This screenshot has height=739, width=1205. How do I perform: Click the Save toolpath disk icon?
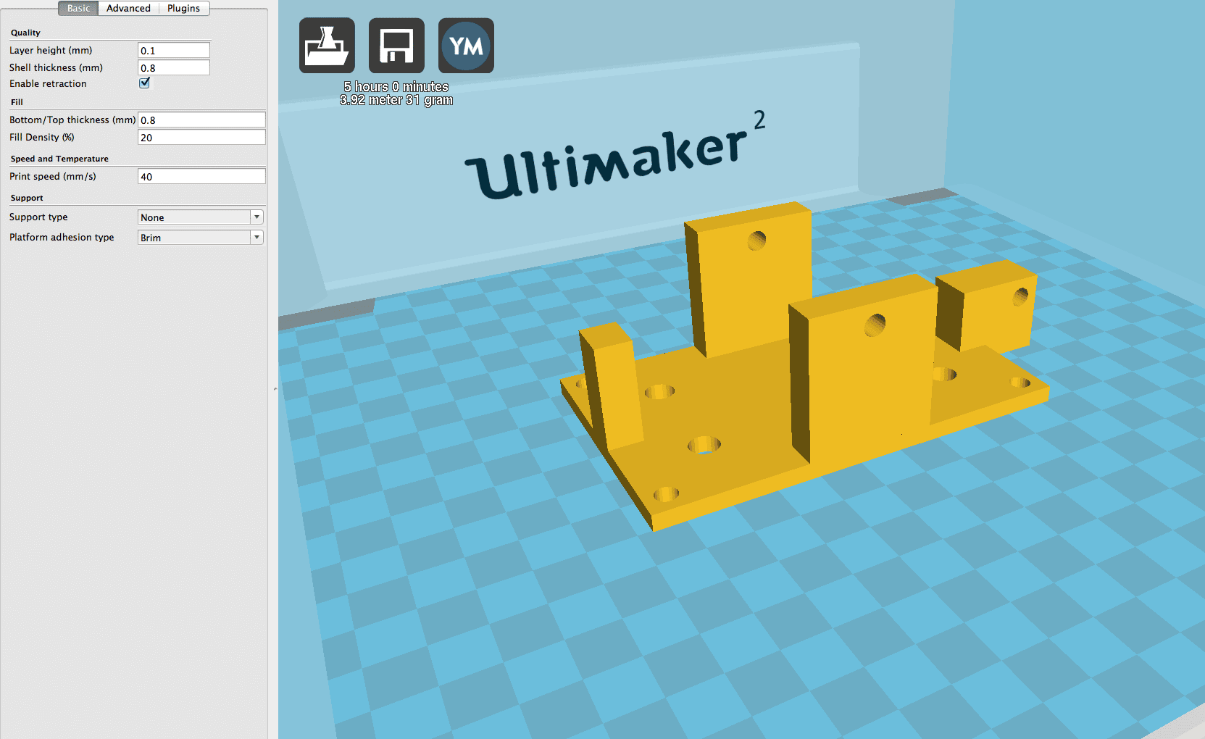(396, 46)
